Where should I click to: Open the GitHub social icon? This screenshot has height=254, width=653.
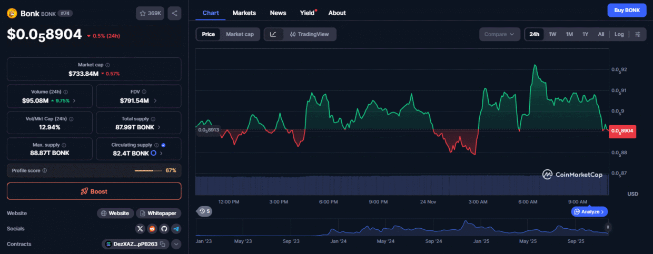click(x=164, y=229)
